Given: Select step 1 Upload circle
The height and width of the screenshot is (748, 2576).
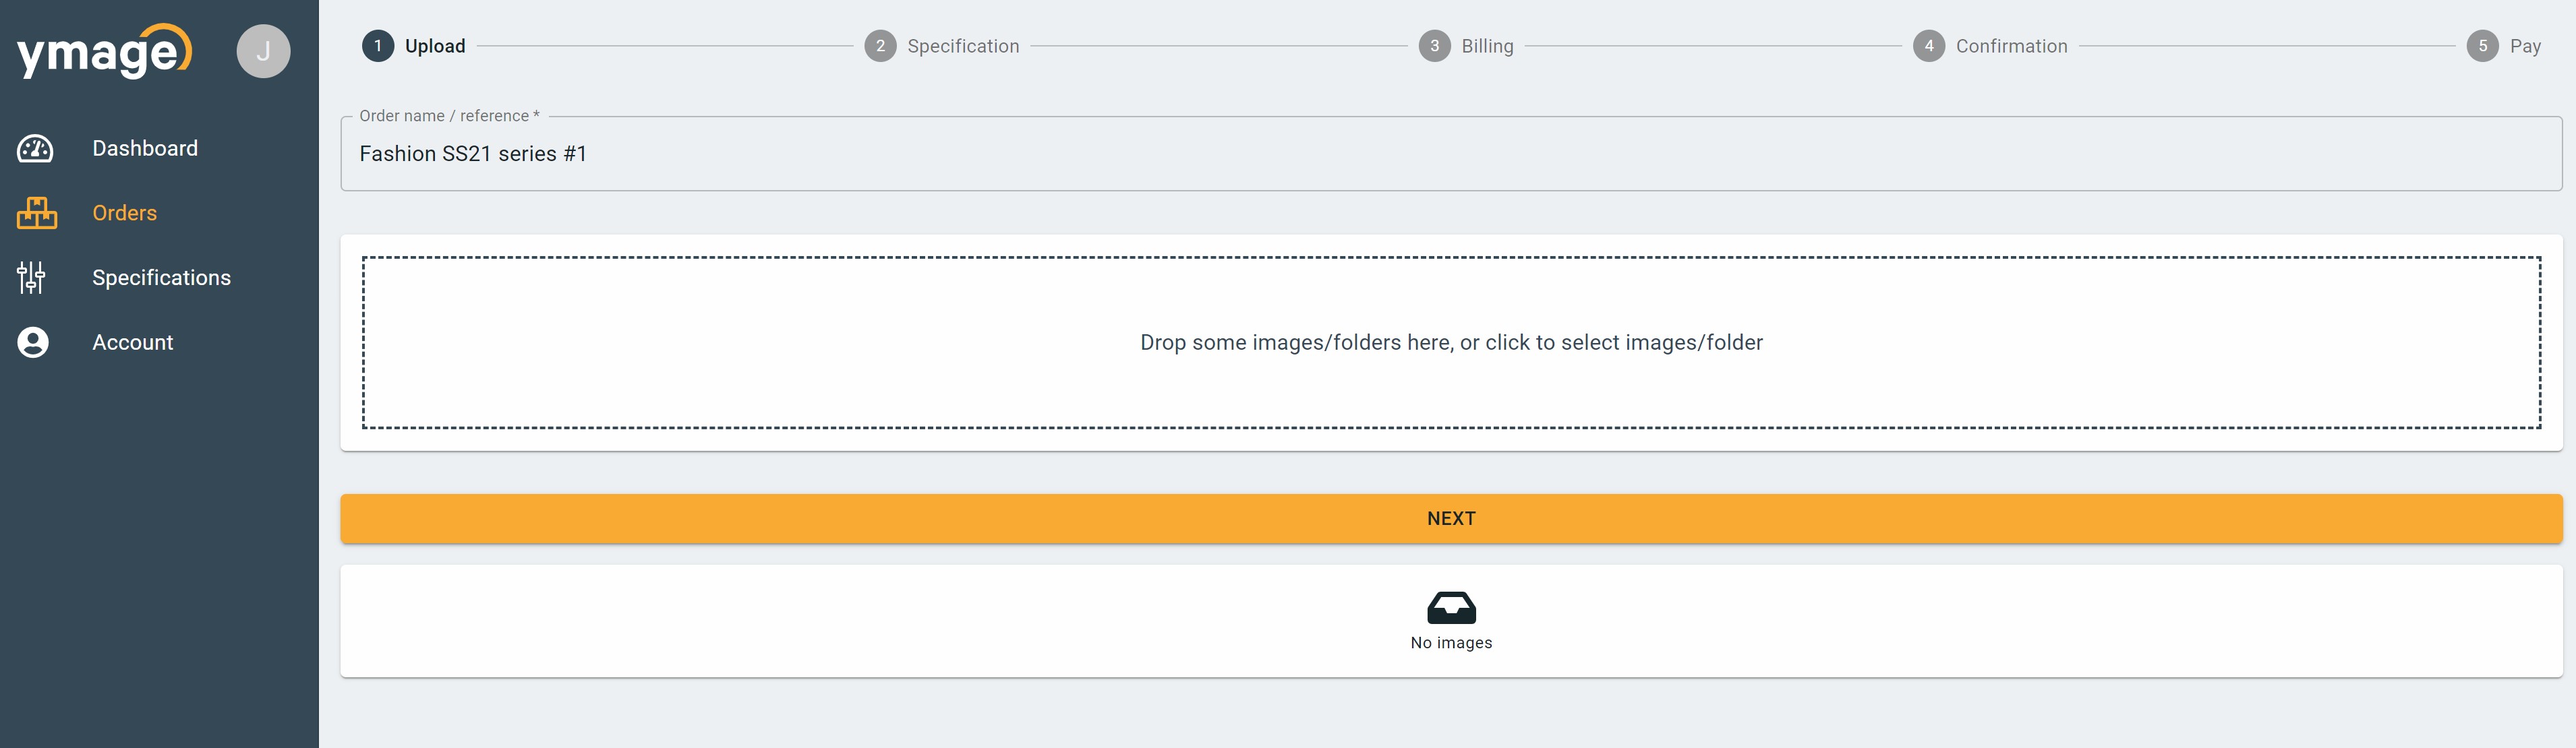Looking at the screenshot, I should pyautogui.click(x=378, y=46).
